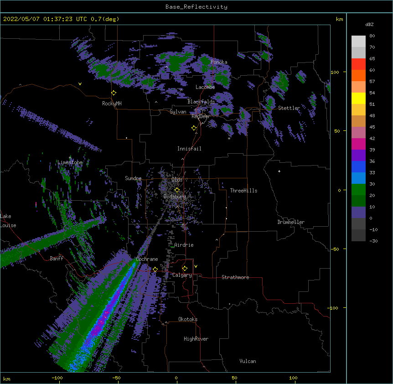Screen dimensions: 393x384
Task: Click the yellow diamond marker above Calgary
Action: point(185,269)
